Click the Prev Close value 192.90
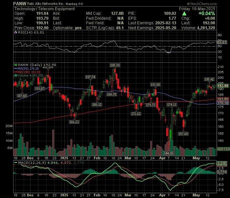 point(42,28)
